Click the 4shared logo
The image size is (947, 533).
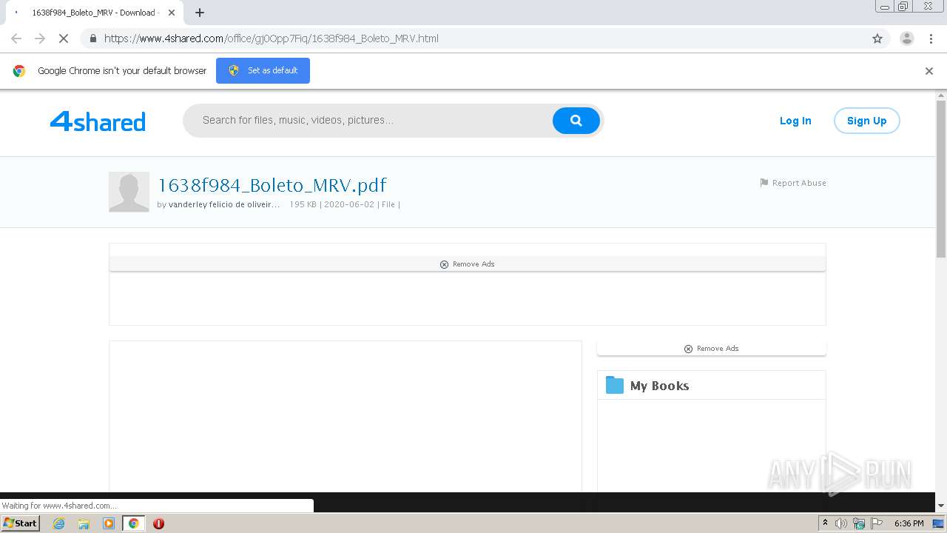(x=98, y=121)
